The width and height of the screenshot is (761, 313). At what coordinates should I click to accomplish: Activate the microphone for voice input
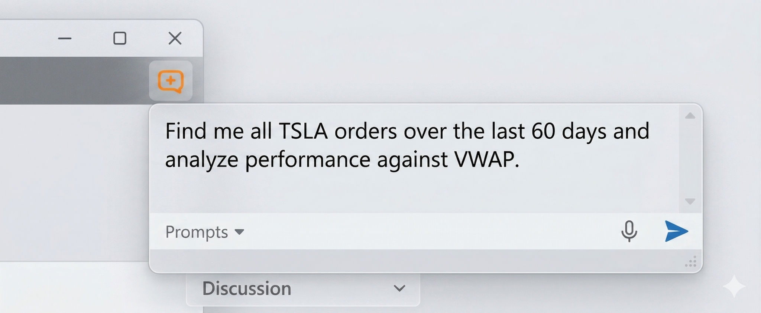[x=629, y=231]
